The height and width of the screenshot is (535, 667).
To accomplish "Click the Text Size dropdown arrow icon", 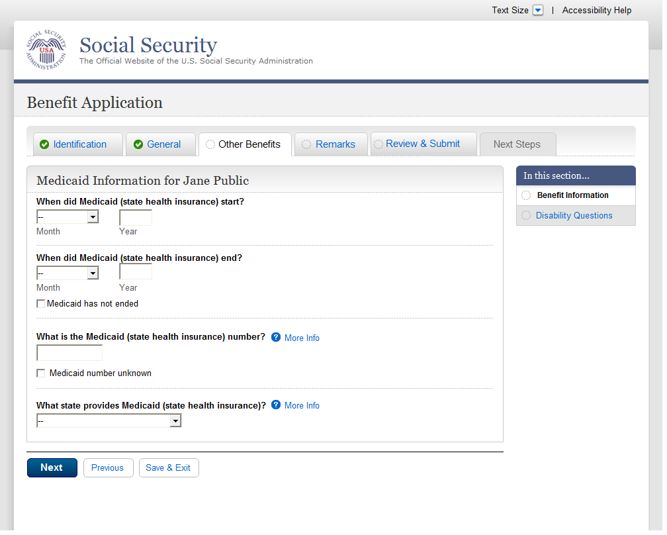I will pos(538,11).
